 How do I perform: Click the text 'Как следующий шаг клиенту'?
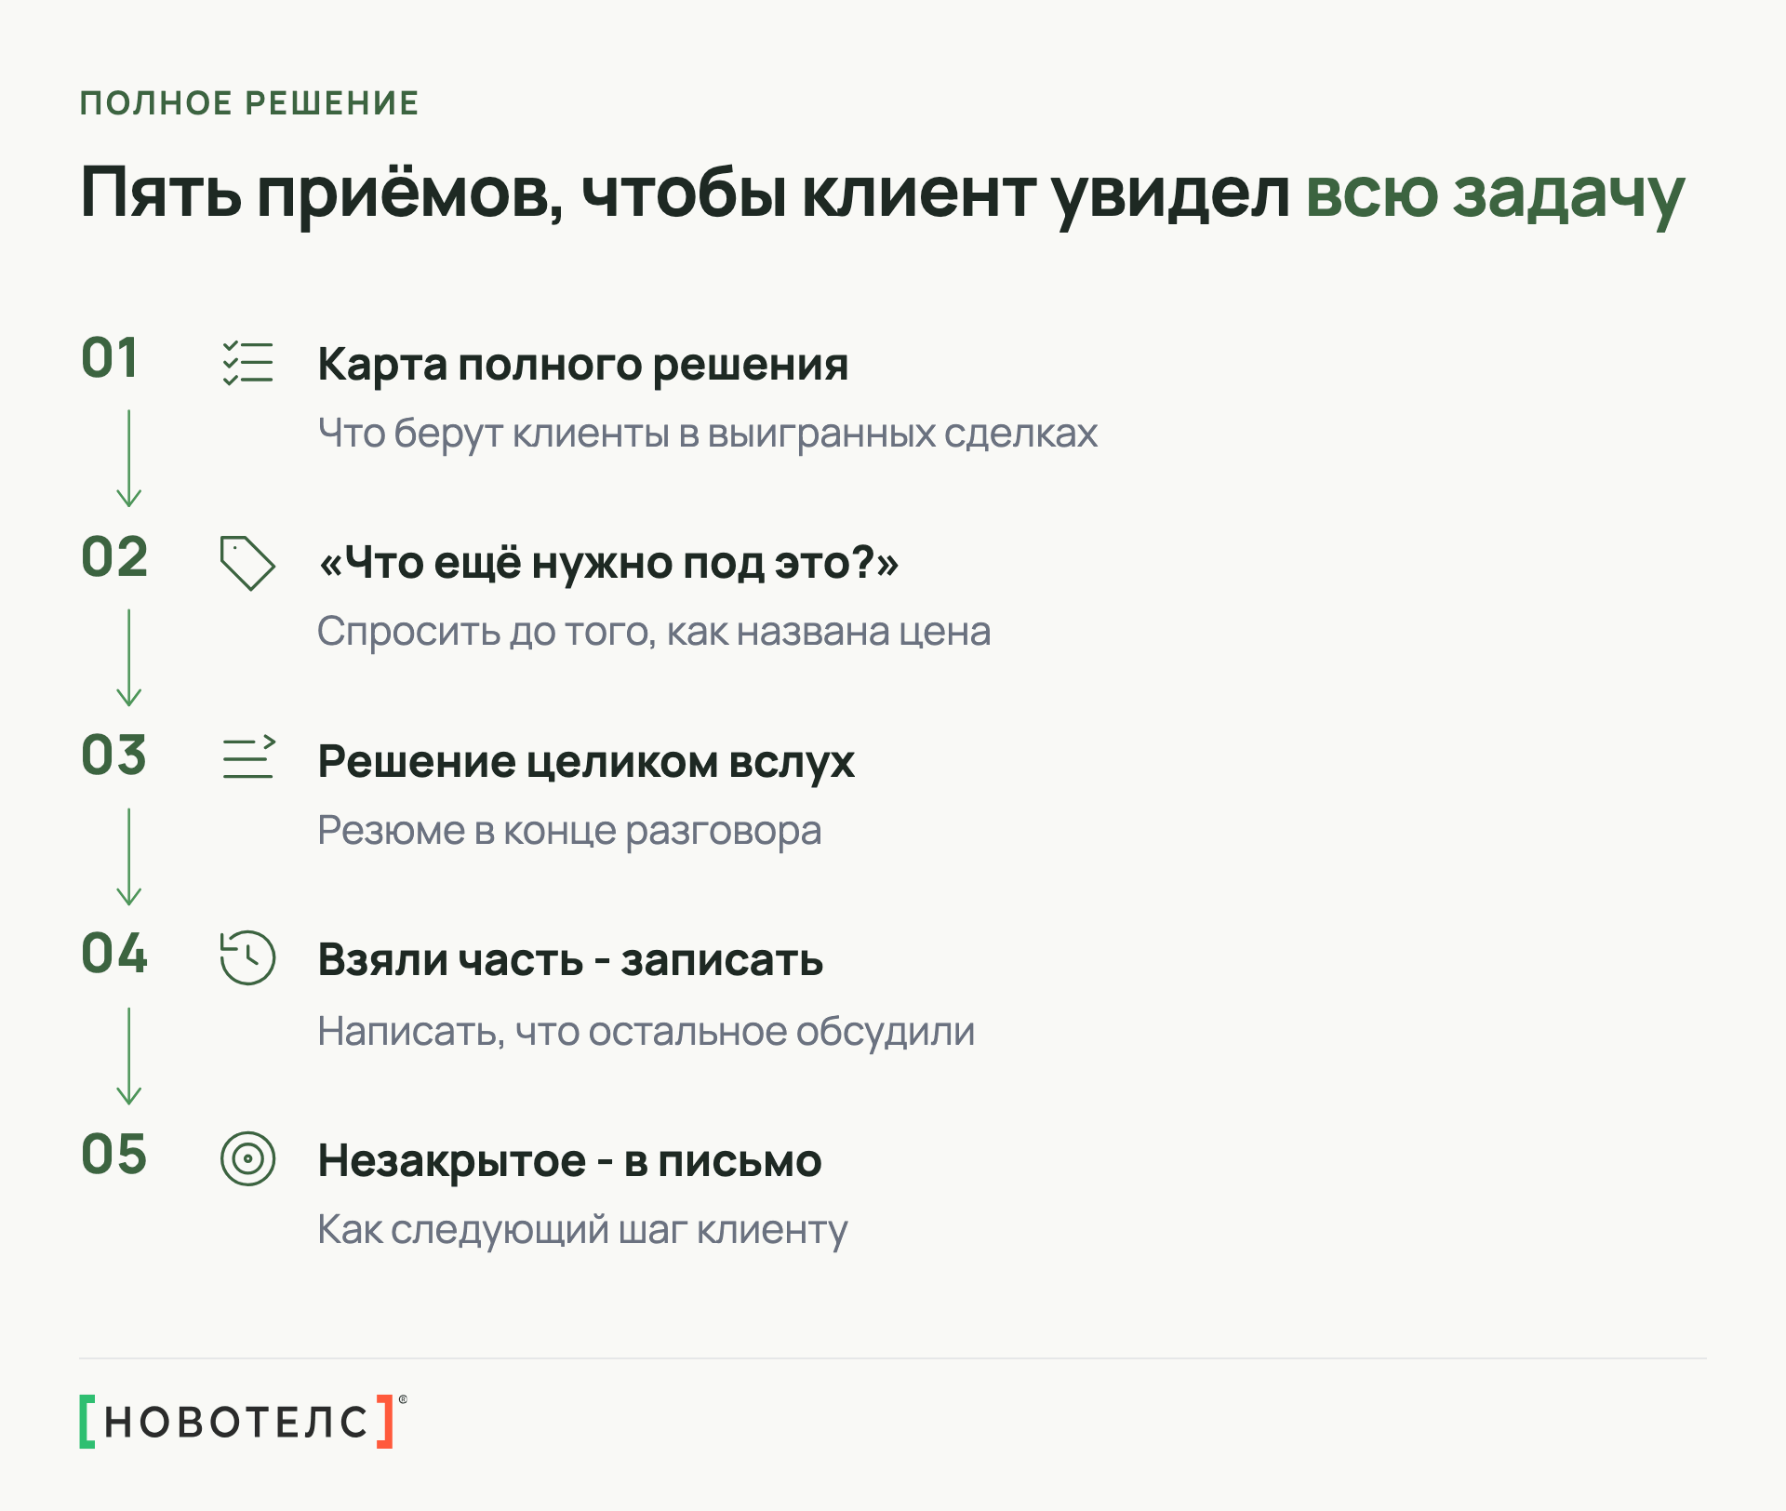(582, 1230)
